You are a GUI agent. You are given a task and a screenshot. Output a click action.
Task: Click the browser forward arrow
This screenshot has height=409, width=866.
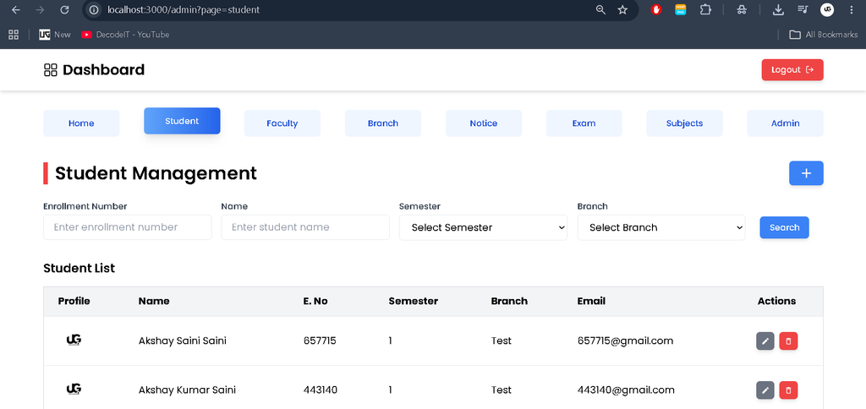(x=40, y=10)
